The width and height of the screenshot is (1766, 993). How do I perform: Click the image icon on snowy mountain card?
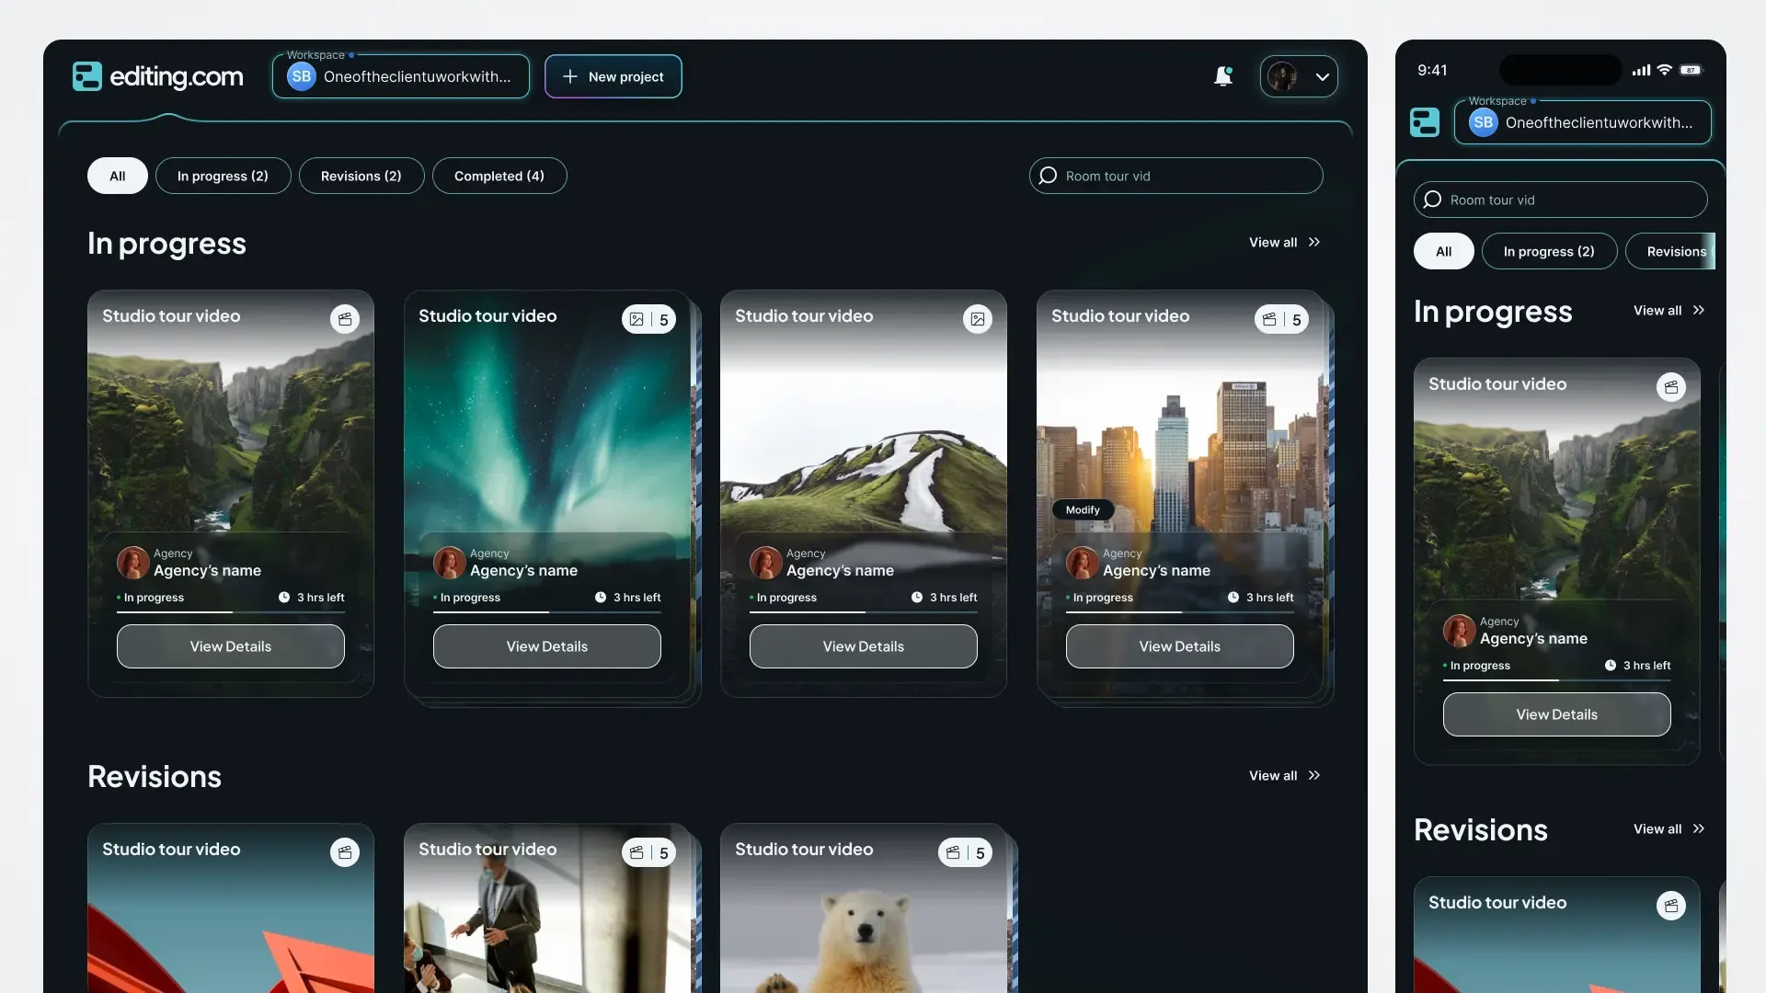(978, 319)
